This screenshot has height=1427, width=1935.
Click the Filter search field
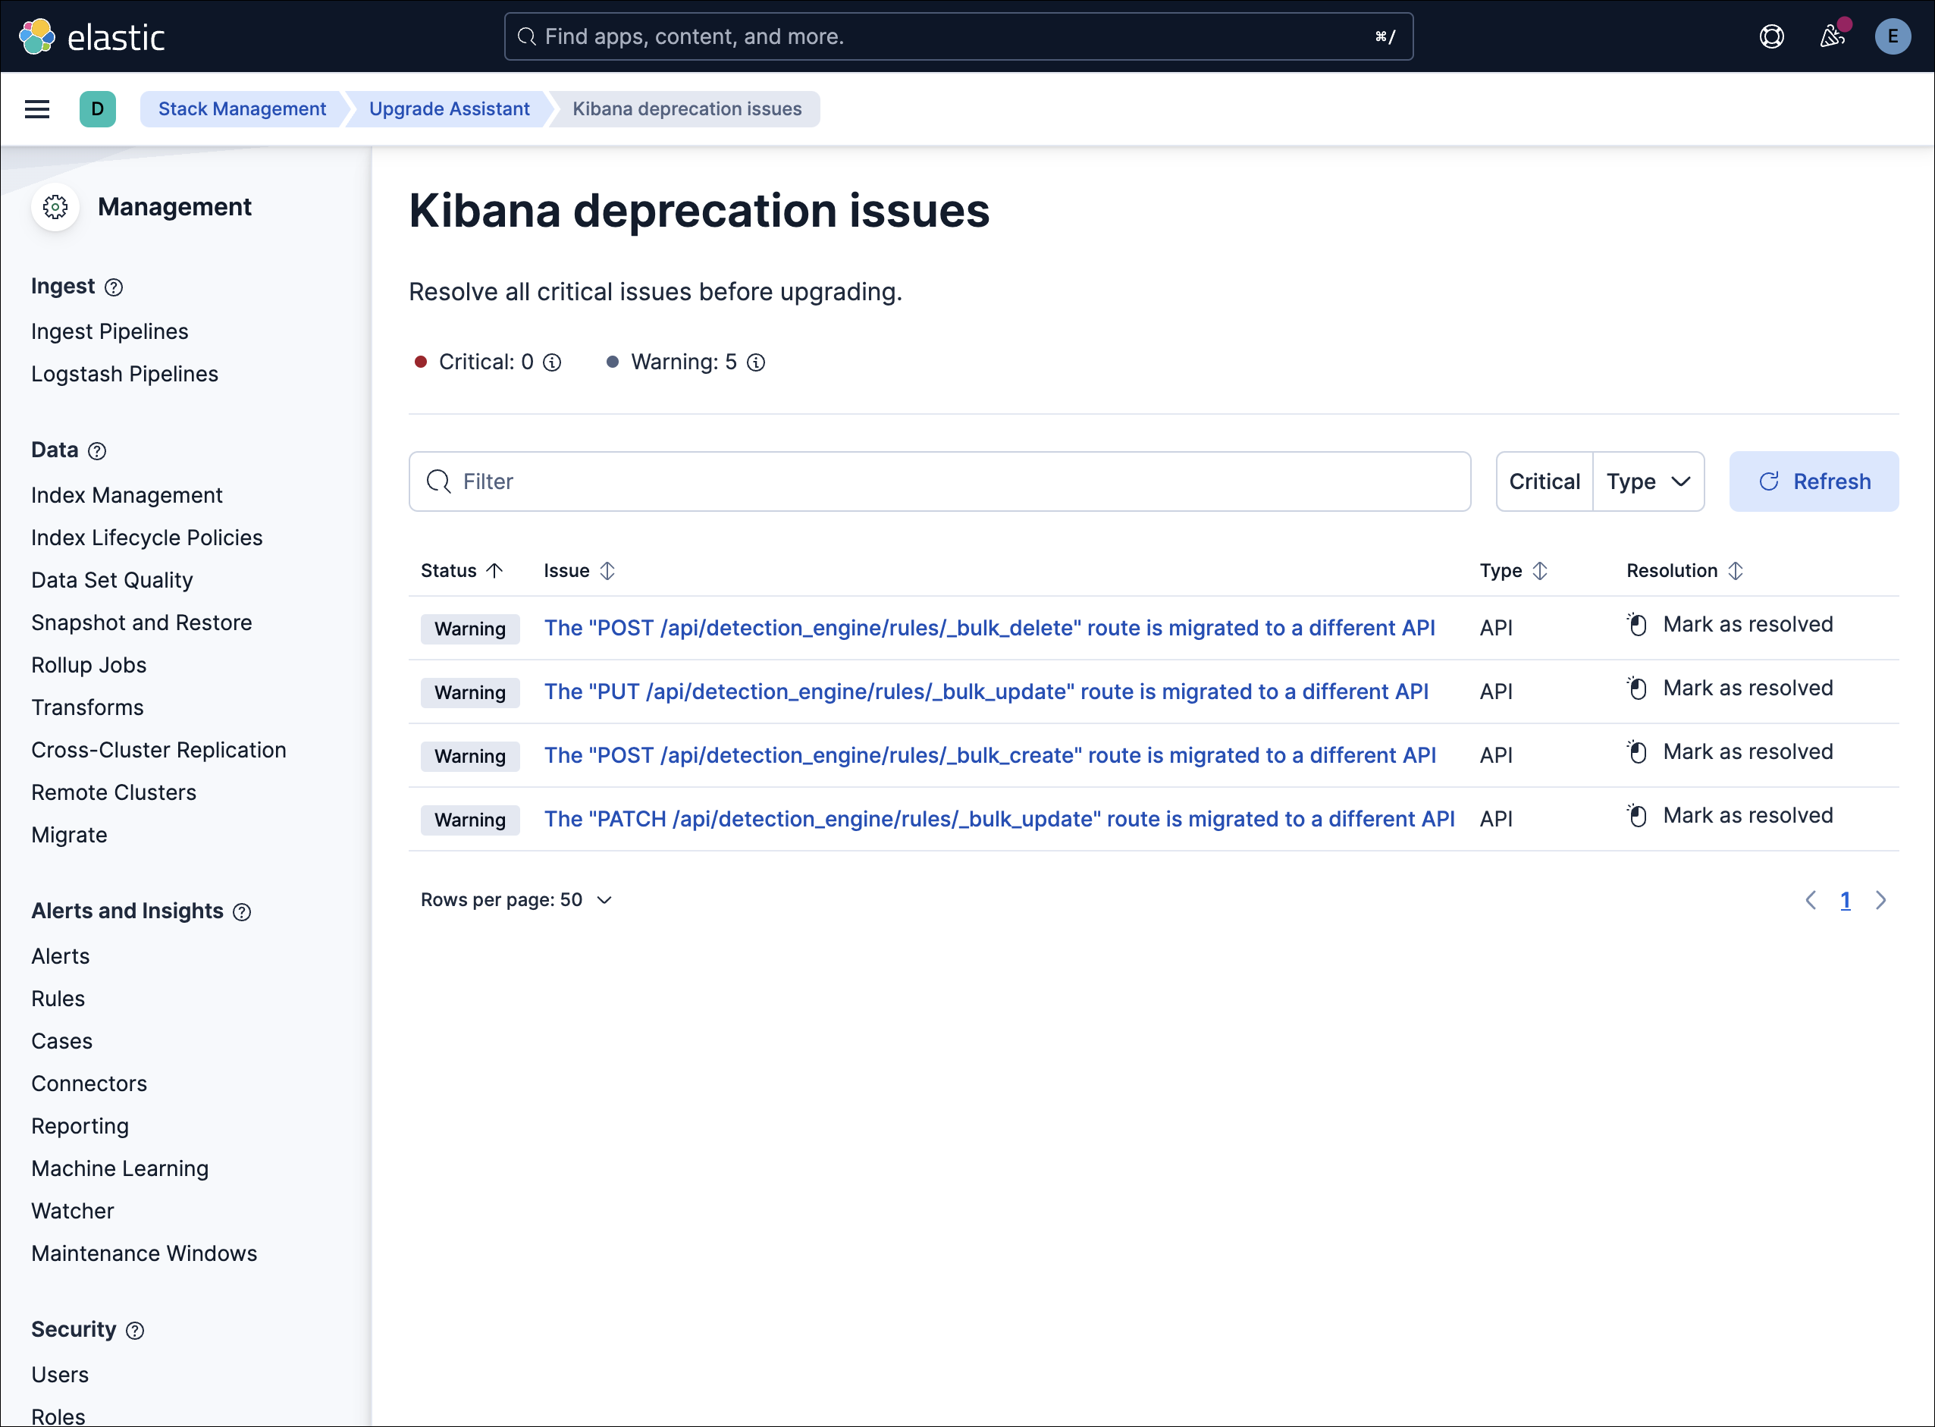click(x=940, y=481)
